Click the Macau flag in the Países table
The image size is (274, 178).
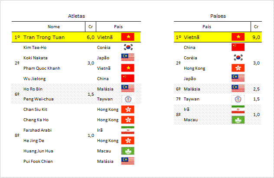238,120
